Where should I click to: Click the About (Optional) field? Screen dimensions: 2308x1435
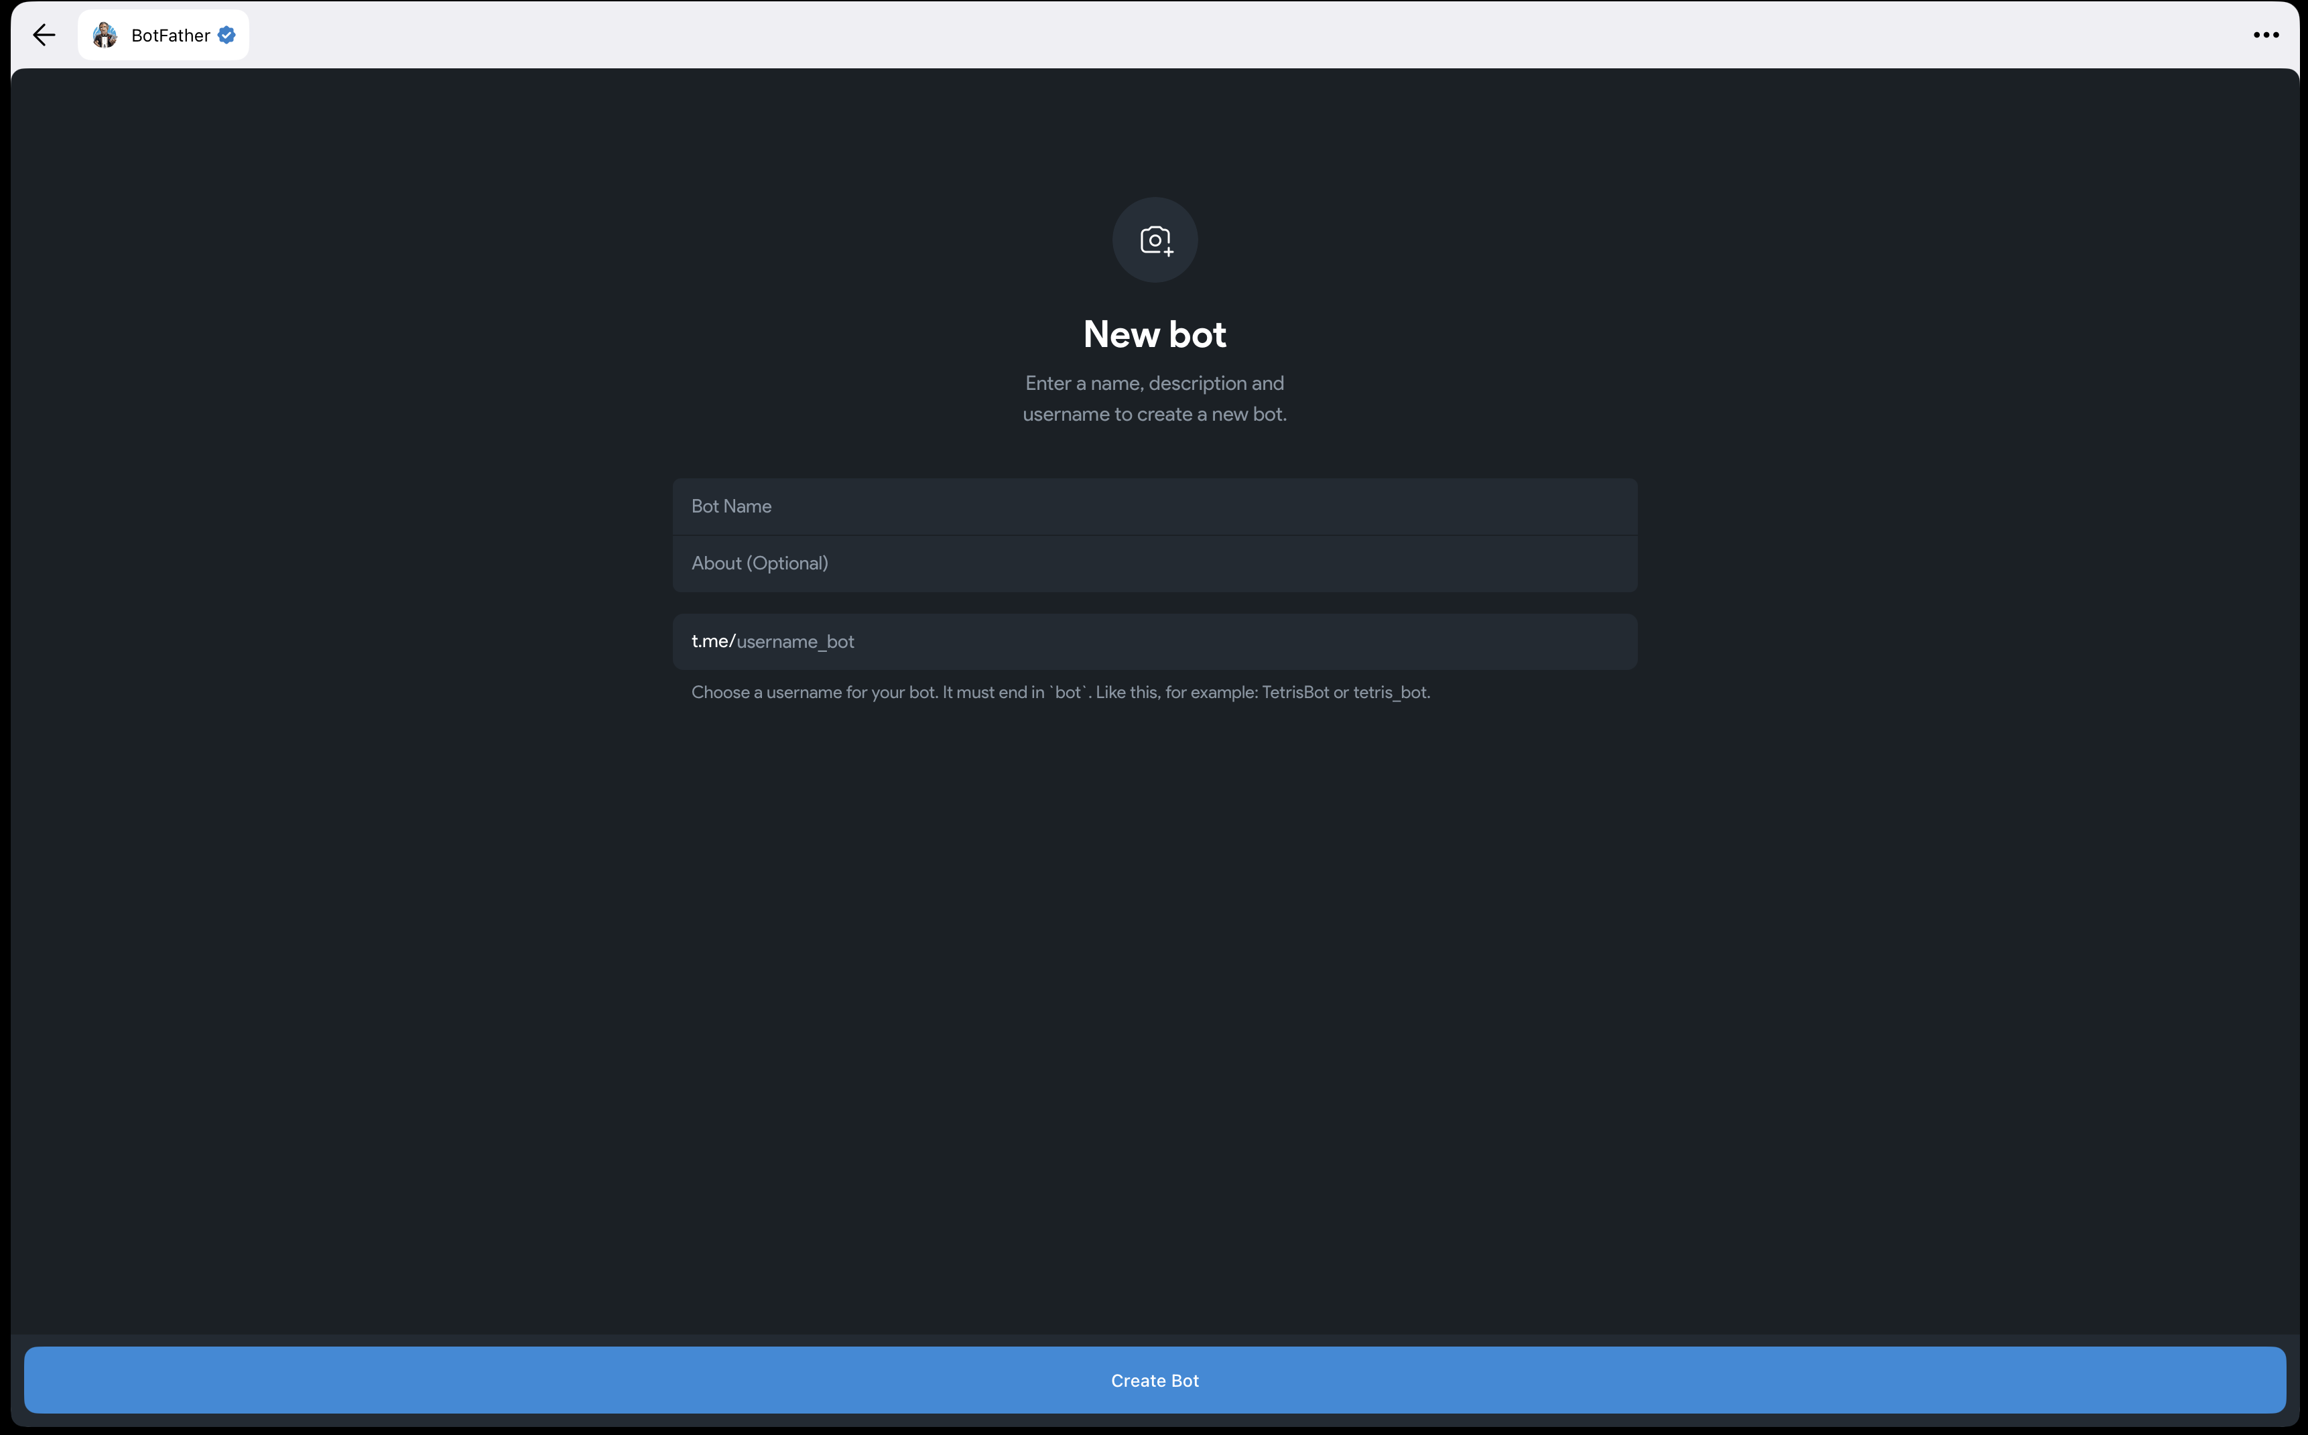coord(1153,563)
